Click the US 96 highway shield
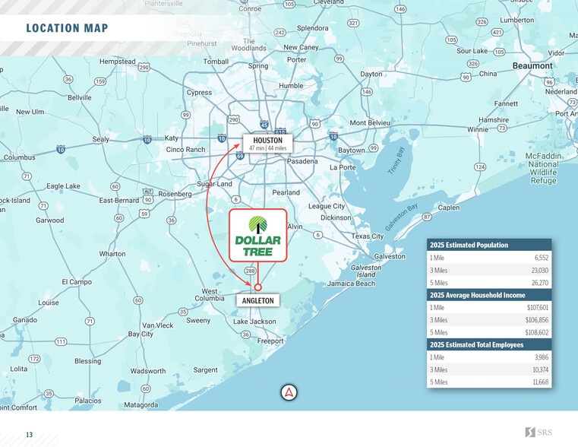 pyautogui.click(x=549, y=82)
